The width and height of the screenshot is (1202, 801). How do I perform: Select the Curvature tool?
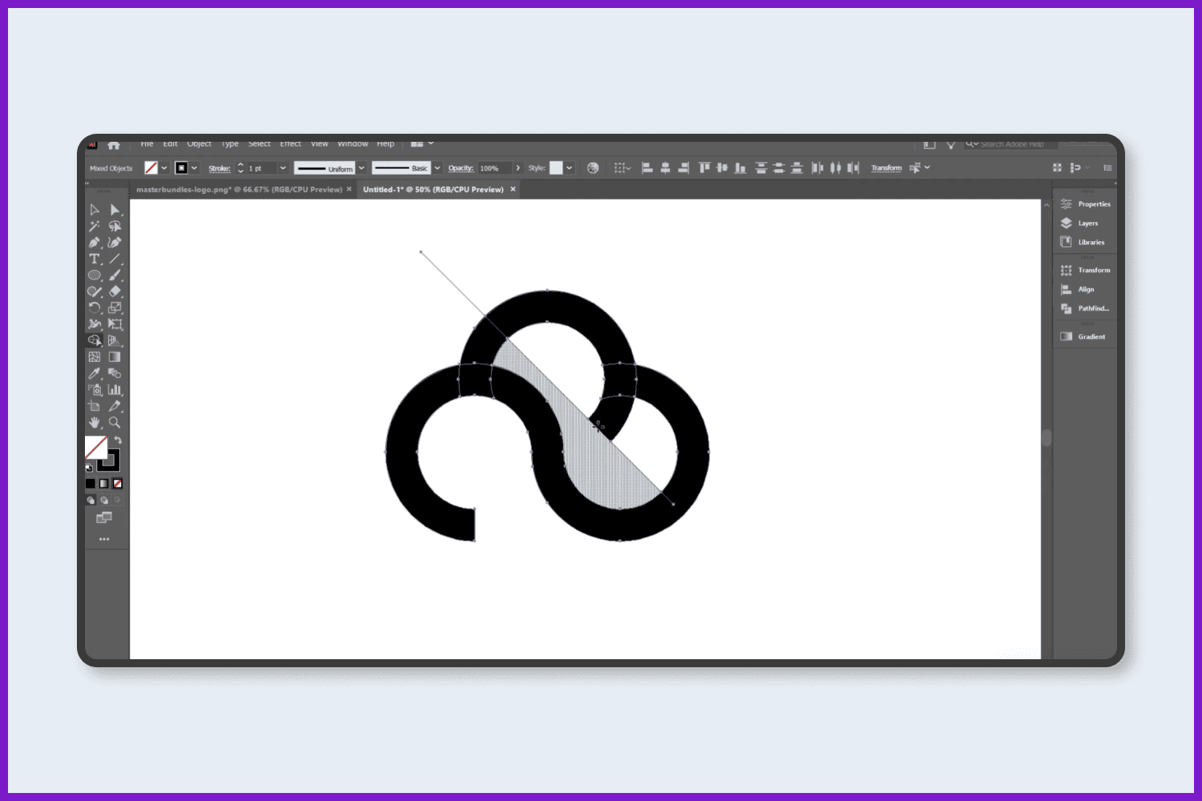tap(115, 243)
